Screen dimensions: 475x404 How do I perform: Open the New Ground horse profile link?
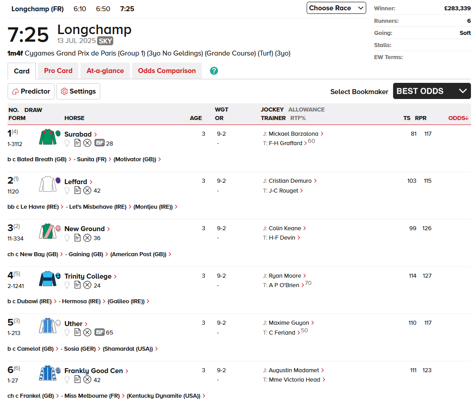pyautogui.click(x=87, y=229)
